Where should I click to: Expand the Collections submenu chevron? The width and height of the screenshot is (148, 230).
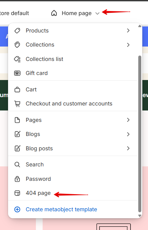tap(128, 45)
